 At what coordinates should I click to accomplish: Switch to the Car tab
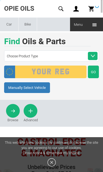[9, 24]
